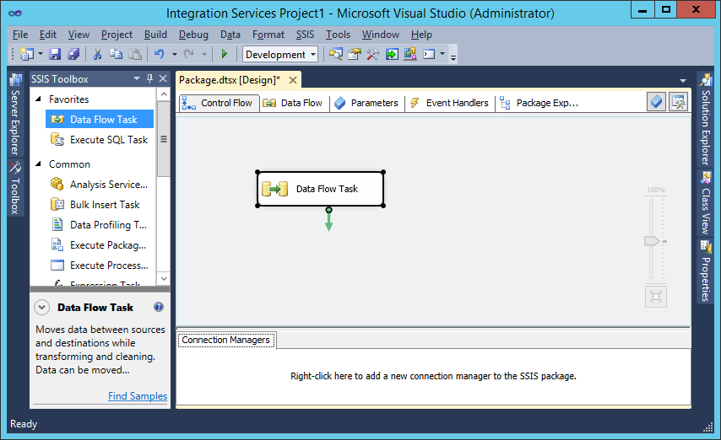Cut the selection with the scissors icon
Image resolution: width=721 pixels, height=440 pixels.
tap(97, 54)
